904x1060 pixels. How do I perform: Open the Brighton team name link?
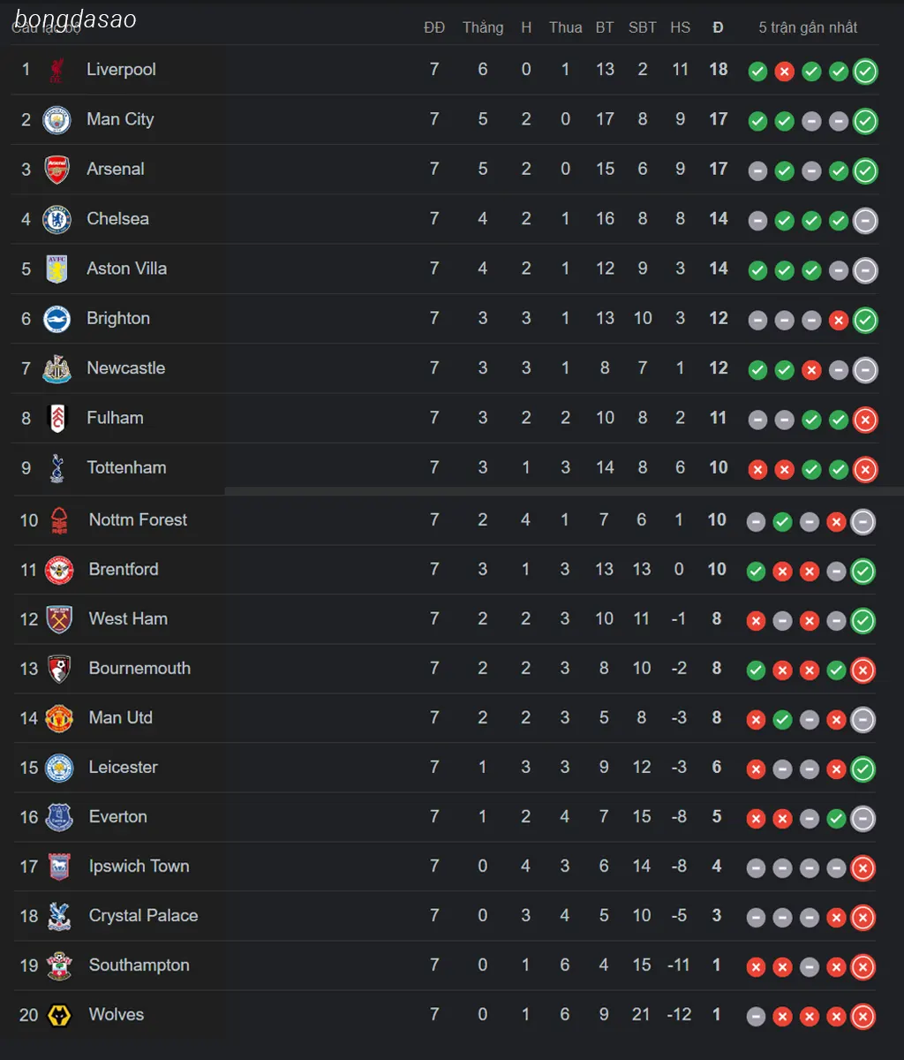click(118, 318)
